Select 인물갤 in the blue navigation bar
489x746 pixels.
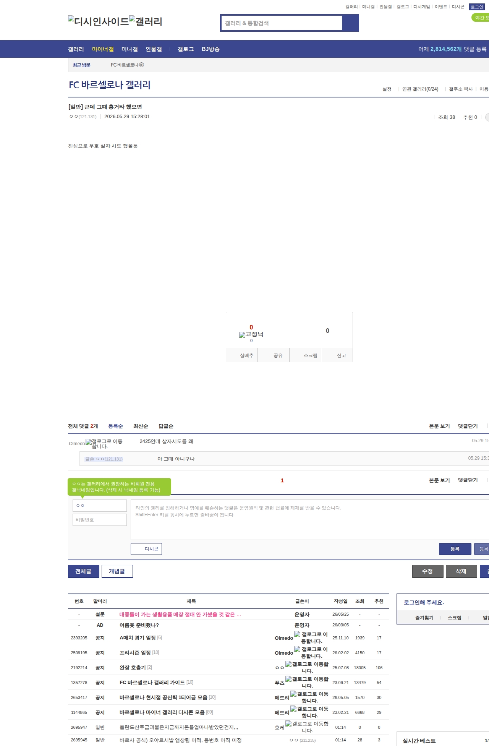[x=154, y=49]
